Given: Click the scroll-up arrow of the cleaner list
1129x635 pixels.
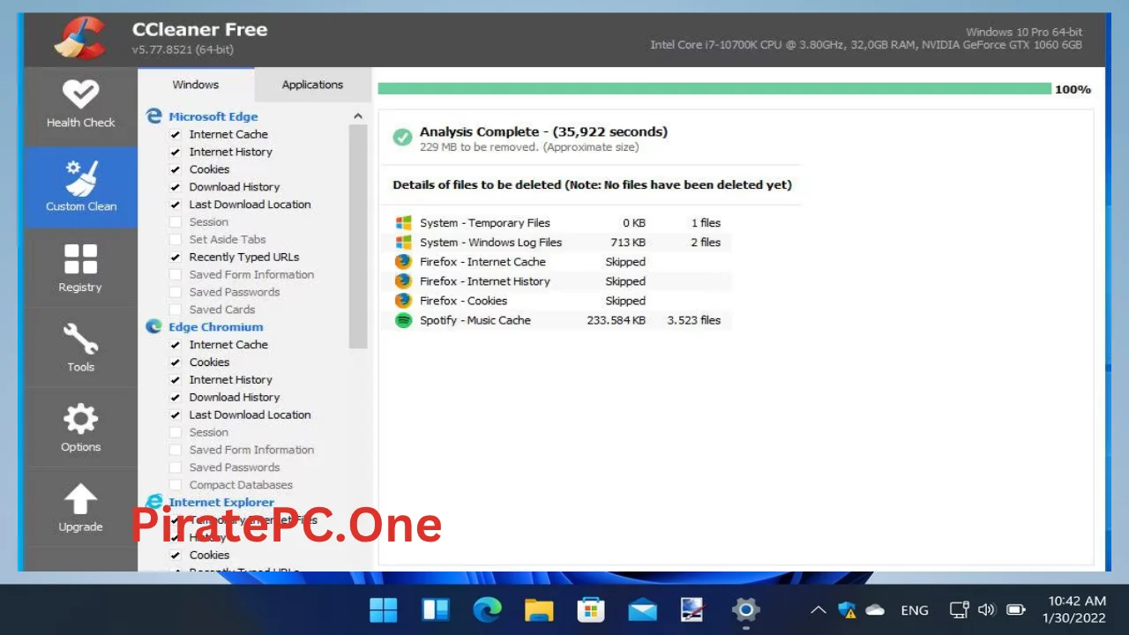Looking at the screenshot, I should point(358,116).
